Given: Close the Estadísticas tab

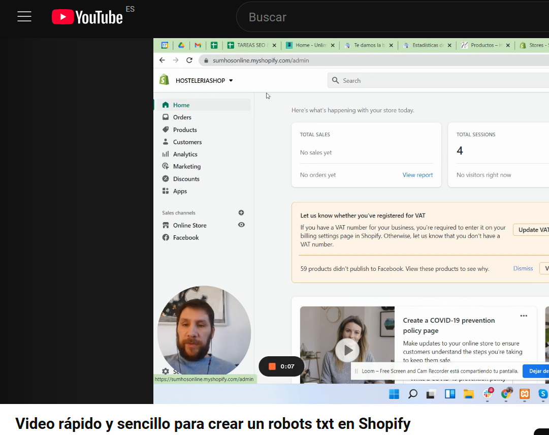Looking at the screenshot, I should click(x=449, y=45).
